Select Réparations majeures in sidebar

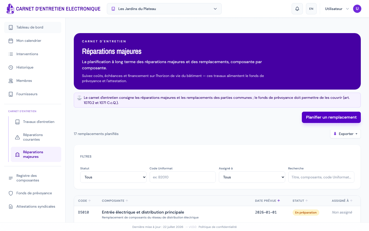point(36,155)
